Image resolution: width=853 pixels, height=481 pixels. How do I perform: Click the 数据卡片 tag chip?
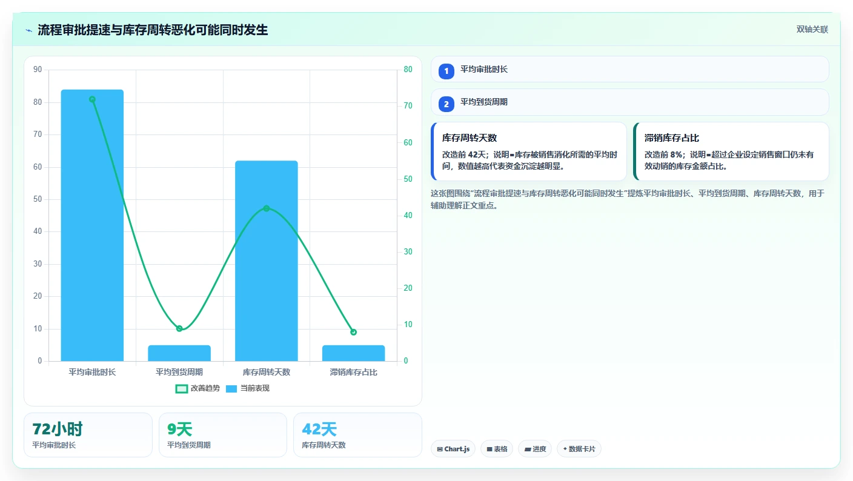[x=579, y=449]
